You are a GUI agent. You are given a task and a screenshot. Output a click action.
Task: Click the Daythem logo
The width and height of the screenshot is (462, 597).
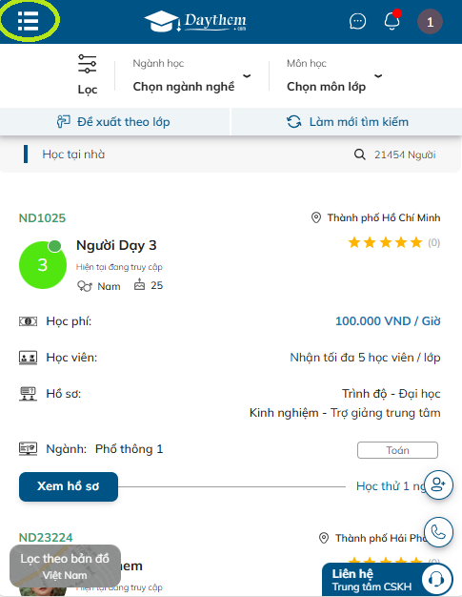click(195, 21)
